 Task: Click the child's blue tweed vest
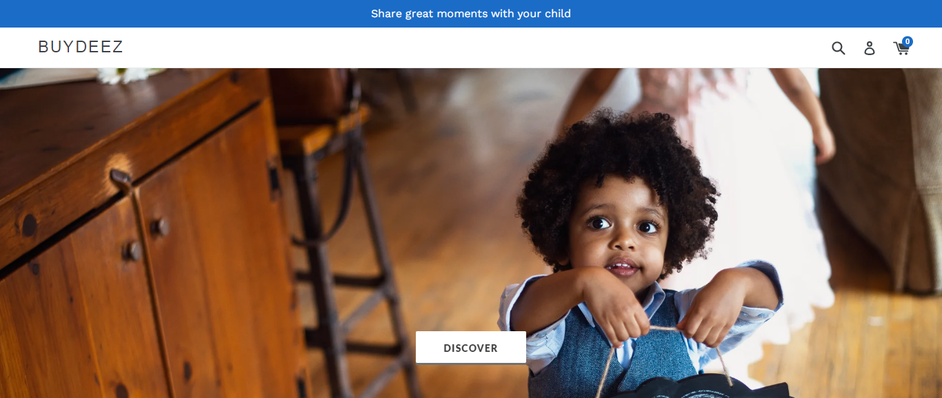[x=614, y=351]
